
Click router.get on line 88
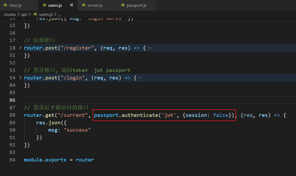pos(39,115)
